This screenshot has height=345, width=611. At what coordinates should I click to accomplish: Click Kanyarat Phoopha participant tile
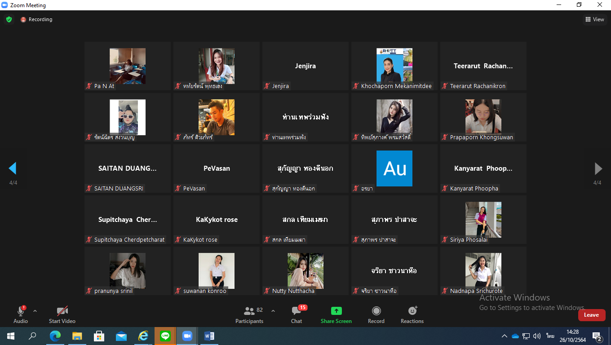tap(483, 168)
